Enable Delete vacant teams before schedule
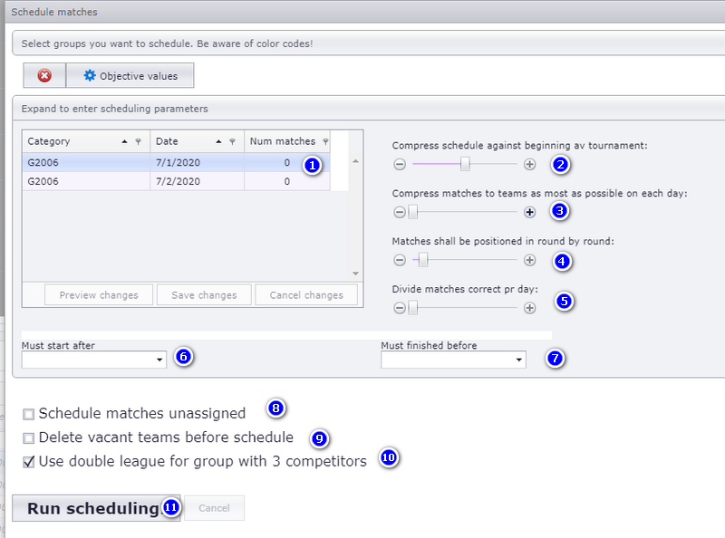Screen dimensions: 725x538 [29, 438]
